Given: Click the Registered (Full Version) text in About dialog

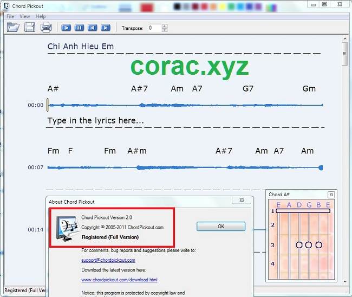Looking at the screenshot, I should [110, 237].
